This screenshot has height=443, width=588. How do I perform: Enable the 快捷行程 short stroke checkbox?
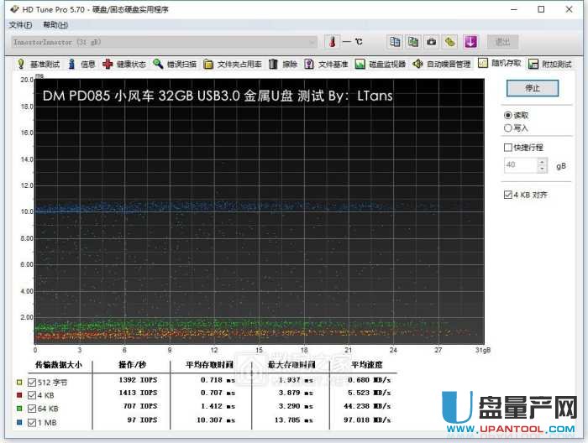coord(508,148)
